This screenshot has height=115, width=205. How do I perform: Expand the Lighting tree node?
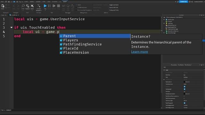click(x=164, y=23)
